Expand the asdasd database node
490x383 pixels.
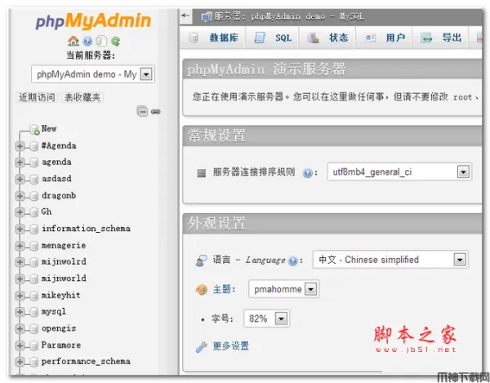click(x=20, y=179)
